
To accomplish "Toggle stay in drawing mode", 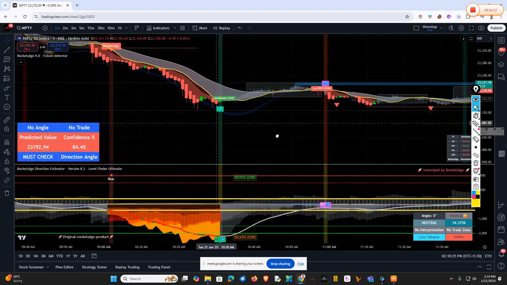I will click(7, 152).
